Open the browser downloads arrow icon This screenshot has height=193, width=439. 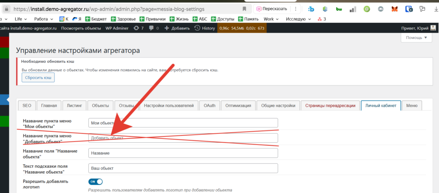(x=436, y=9)
